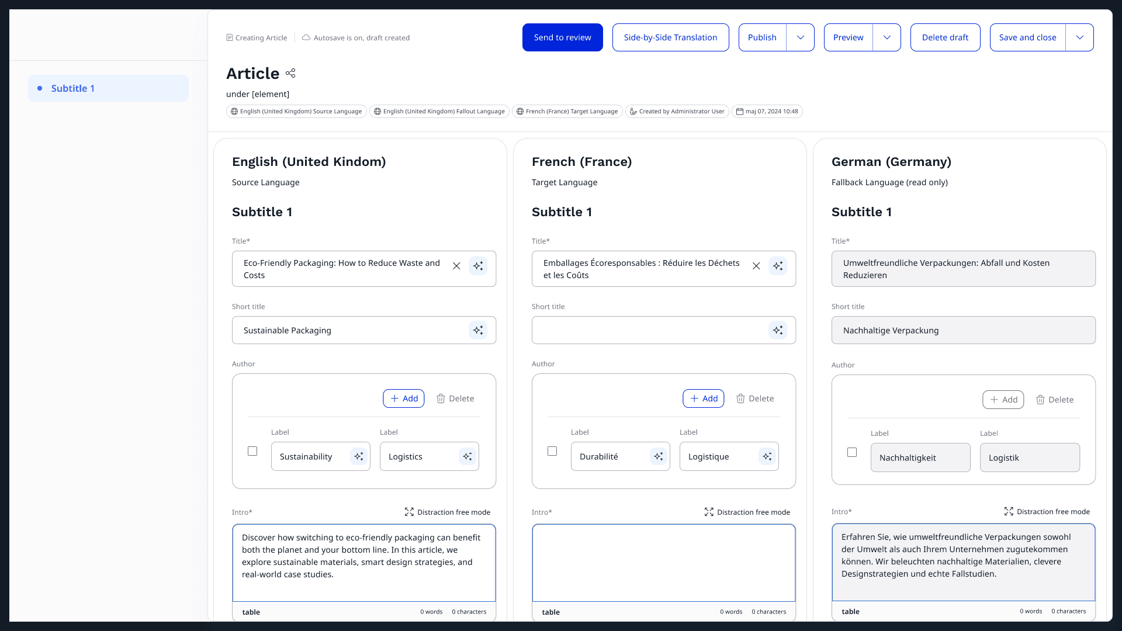Clear the English Title field with X icon

coord(456,266)
